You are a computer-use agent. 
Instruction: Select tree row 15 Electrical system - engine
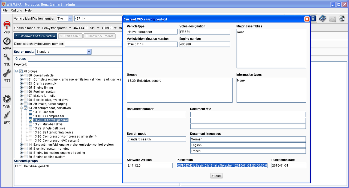49,149
